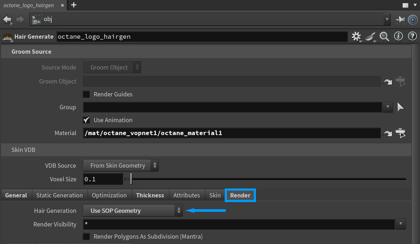Screen dimensions: 420x244
Task: Click the gear parameter settings icon
Action: (356, 37)
